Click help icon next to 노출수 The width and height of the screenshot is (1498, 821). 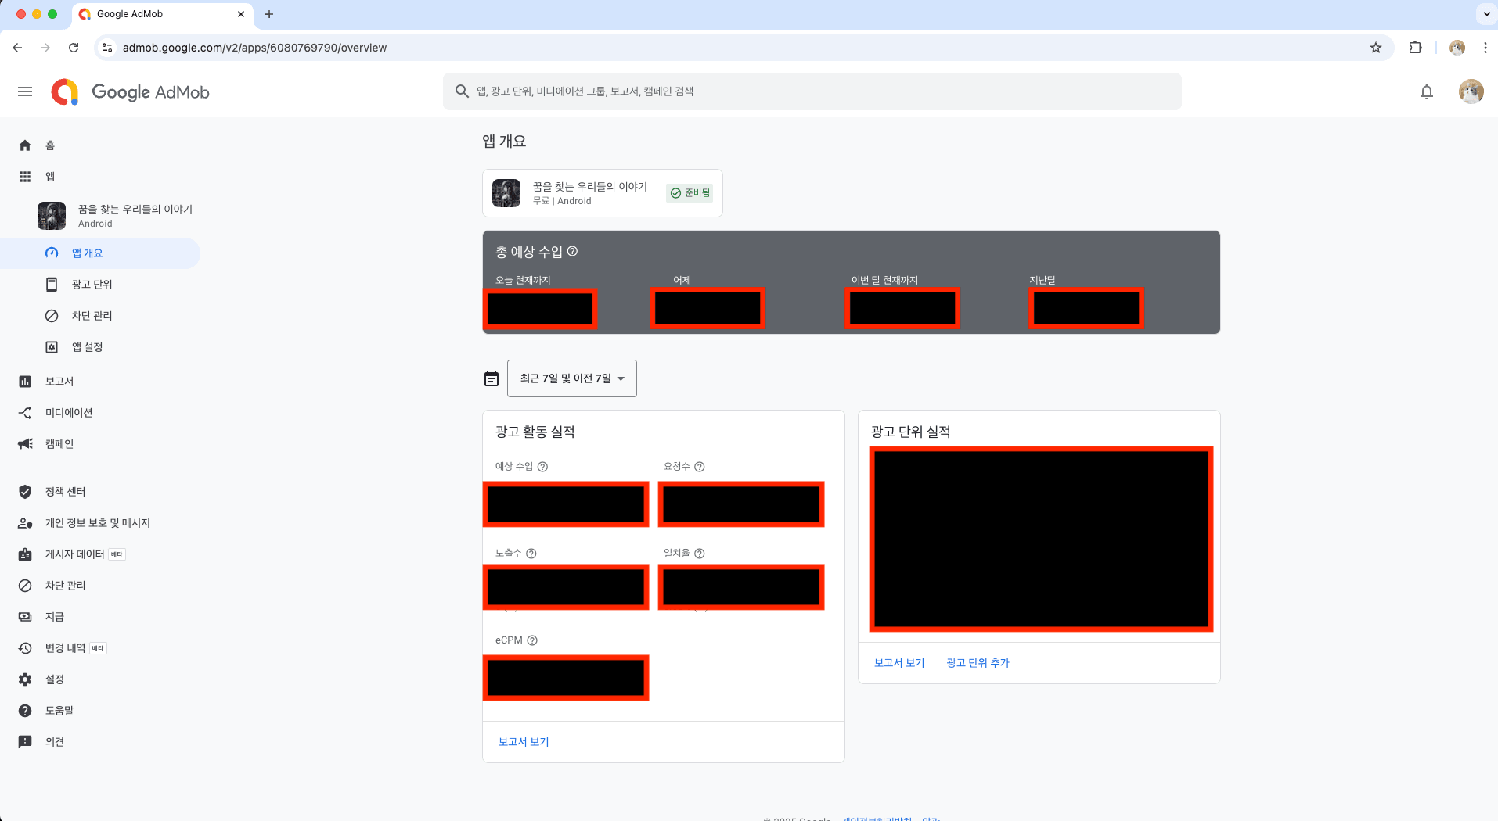(x=531, y=554)
